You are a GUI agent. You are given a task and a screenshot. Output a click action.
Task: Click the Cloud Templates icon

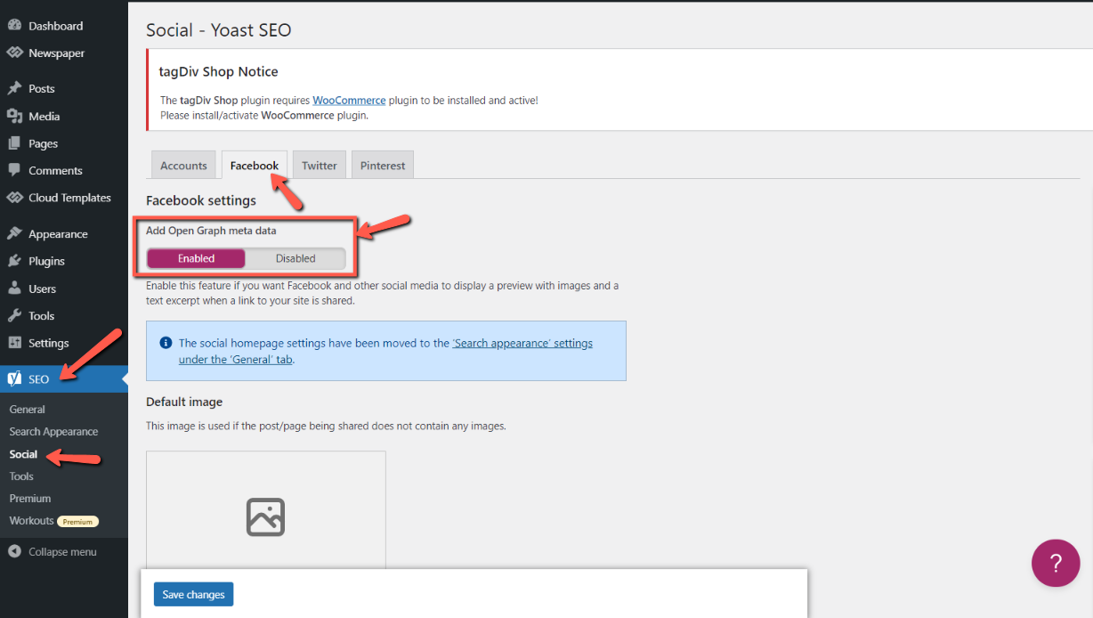[14, 198]
